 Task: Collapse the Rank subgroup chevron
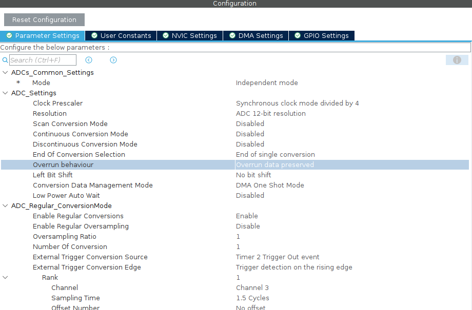pos(5,277)
